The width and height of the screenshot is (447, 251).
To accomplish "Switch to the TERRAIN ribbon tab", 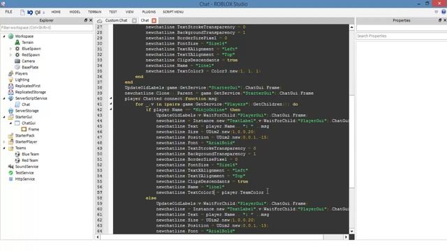I will click(94, 12).
